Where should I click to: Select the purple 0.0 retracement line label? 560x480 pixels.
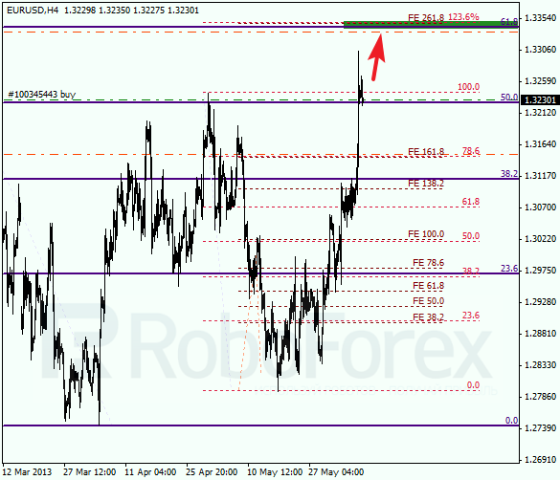pyautogui.click(x=512, y=421)
